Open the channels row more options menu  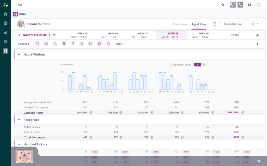click(x=257, y=44)
